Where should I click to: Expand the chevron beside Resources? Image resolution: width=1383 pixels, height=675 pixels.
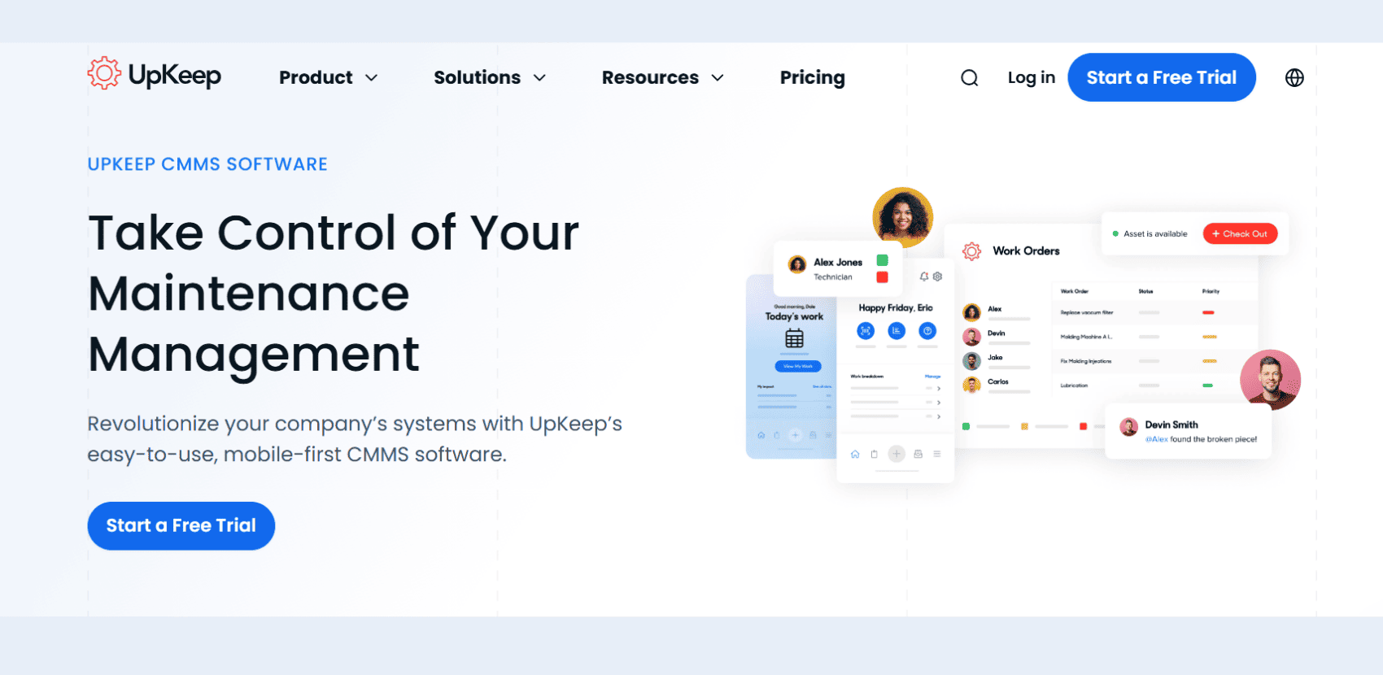718,78
